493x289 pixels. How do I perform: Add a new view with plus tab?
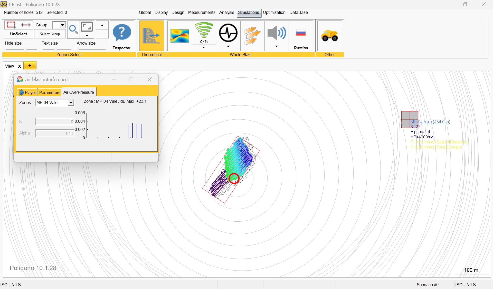[30, 66]
